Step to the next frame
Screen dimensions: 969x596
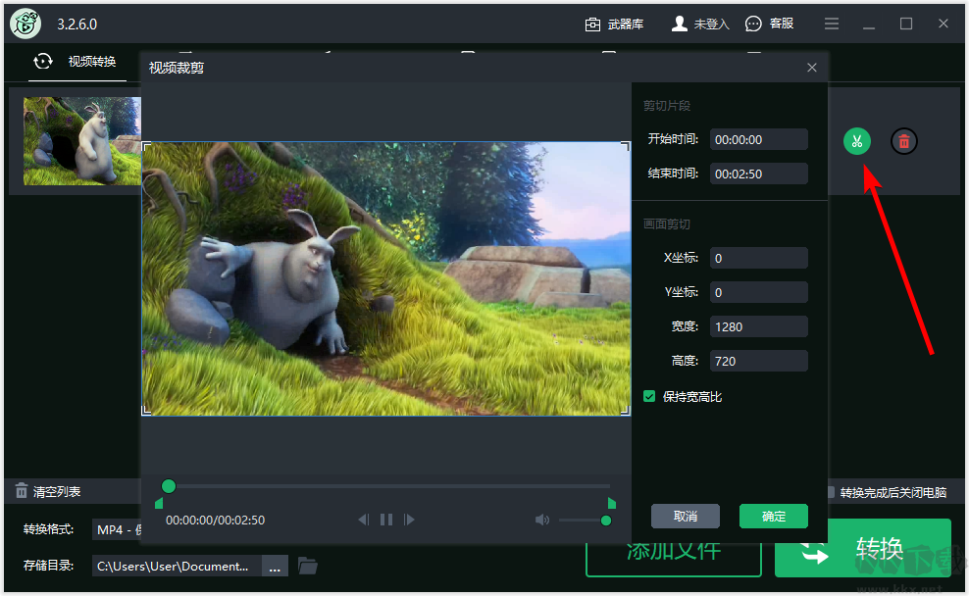point(410,520)
